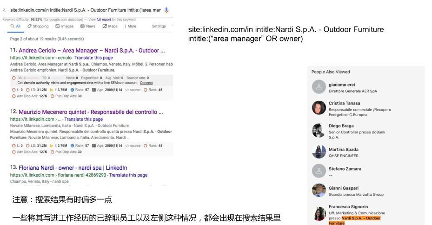The height and width of the screenshot is (225, 432).
Task: Click the 'QHSE ENGINEER' subtitle
Action: [x=344, y=156]
